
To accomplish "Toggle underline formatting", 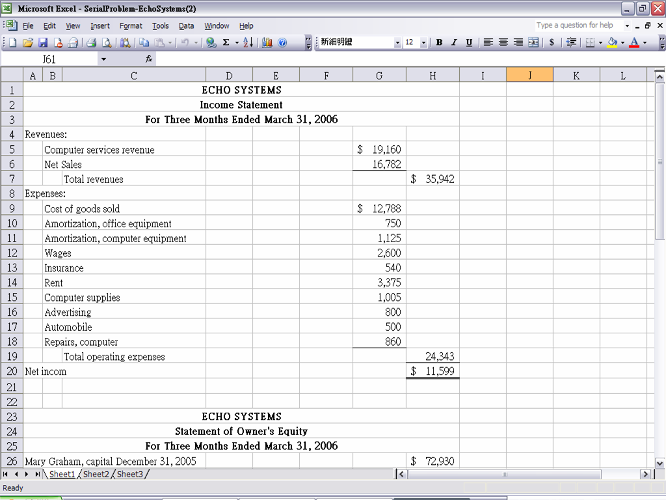I will tap(468, 42).
